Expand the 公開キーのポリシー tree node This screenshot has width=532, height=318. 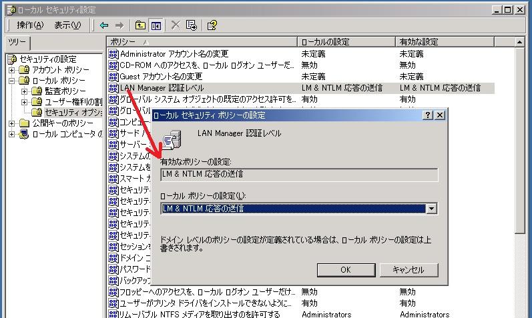tap(12, 123)
